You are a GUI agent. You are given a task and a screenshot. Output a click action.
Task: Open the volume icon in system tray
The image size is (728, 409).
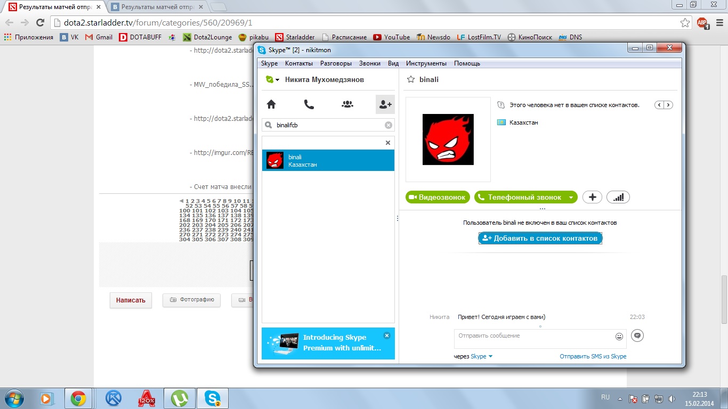coord(672,399)
